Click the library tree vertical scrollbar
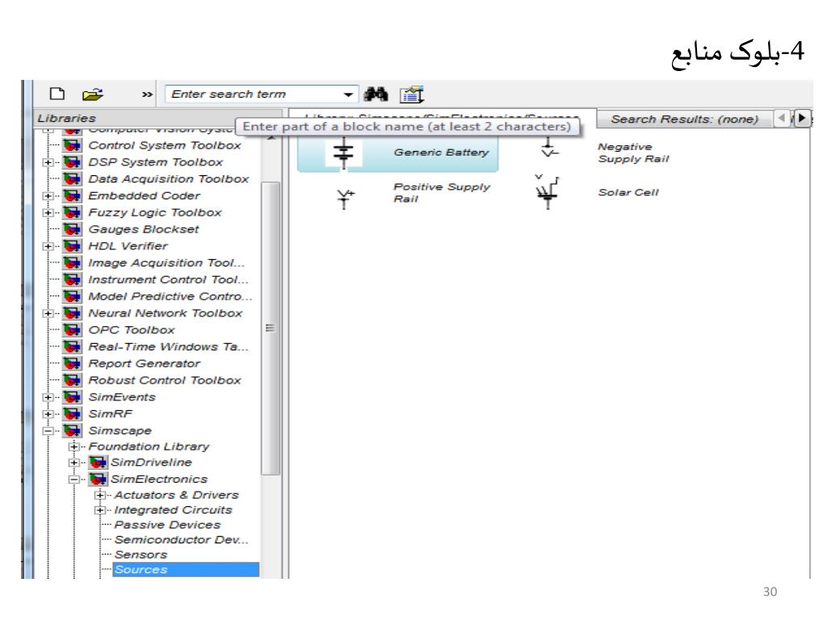This screenshot has width=827, height=620. coord(271,328)
